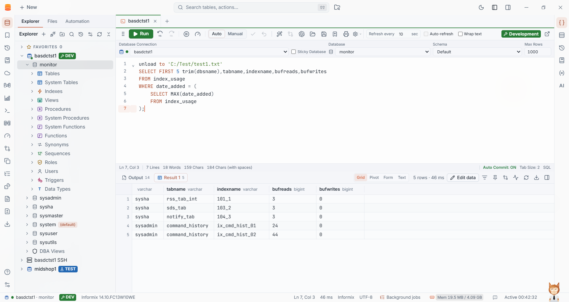
Task: Click the search tables and actions field
Action: click(251, 7)
